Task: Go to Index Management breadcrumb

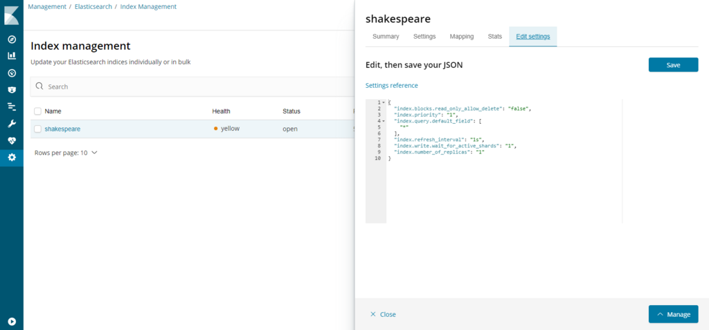Action: (148, 7)
